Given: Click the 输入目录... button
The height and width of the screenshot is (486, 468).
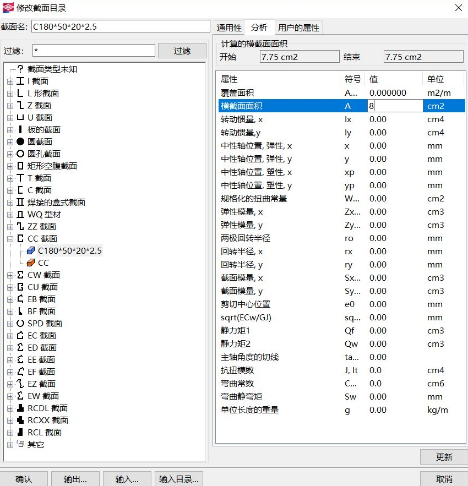Looking at the screenshot, I should (179, 479).
